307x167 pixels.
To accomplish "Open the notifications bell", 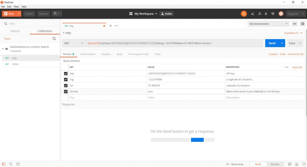I will pyautogui.click(x=266, y=14).
